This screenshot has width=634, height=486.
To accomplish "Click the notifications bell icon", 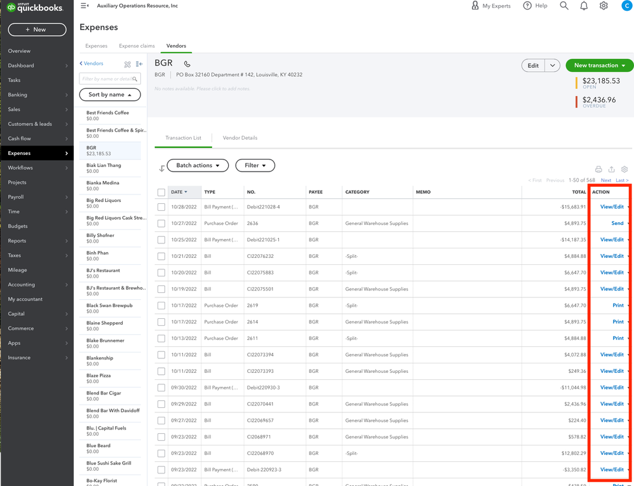I will 584,6.
